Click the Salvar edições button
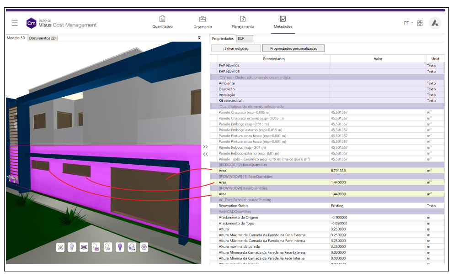The height and width of the screenshot is (276, 453). 236,48
